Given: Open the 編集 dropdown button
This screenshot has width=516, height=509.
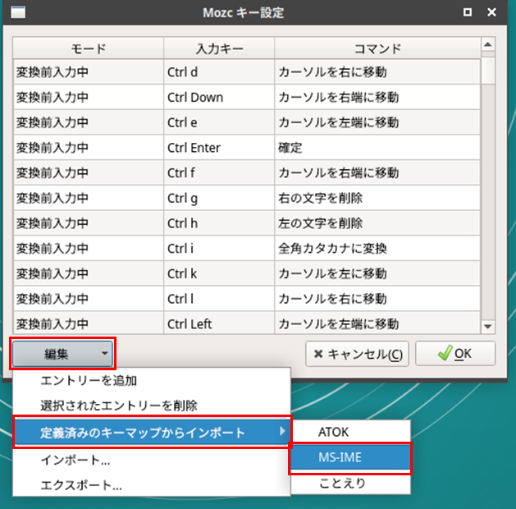Looking at the screenshot, I should click(x=62, y=354).
